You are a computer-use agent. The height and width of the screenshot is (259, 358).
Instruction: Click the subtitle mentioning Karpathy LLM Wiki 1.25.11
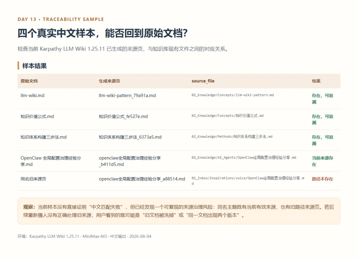(x=123, y=49)
